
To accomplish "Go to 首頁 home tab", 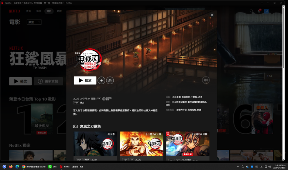I will point(28,11).
